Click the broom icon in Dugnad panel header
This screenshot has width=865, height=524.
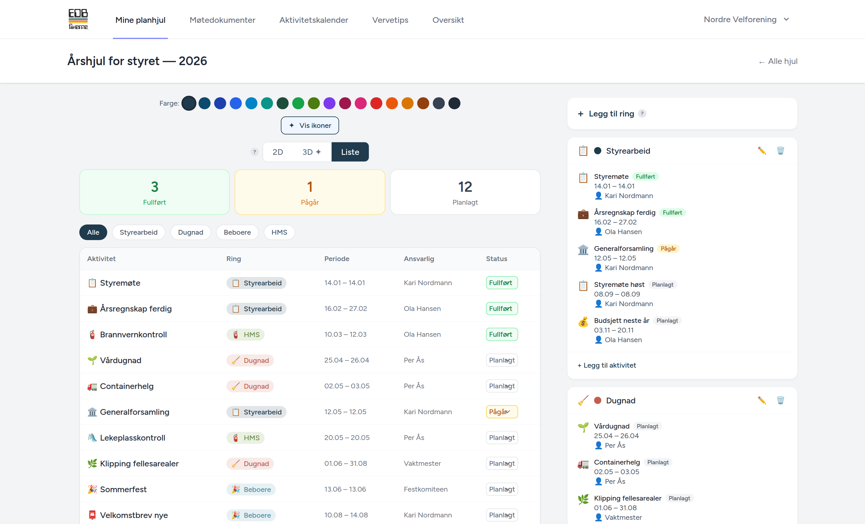tap(583, 400)
